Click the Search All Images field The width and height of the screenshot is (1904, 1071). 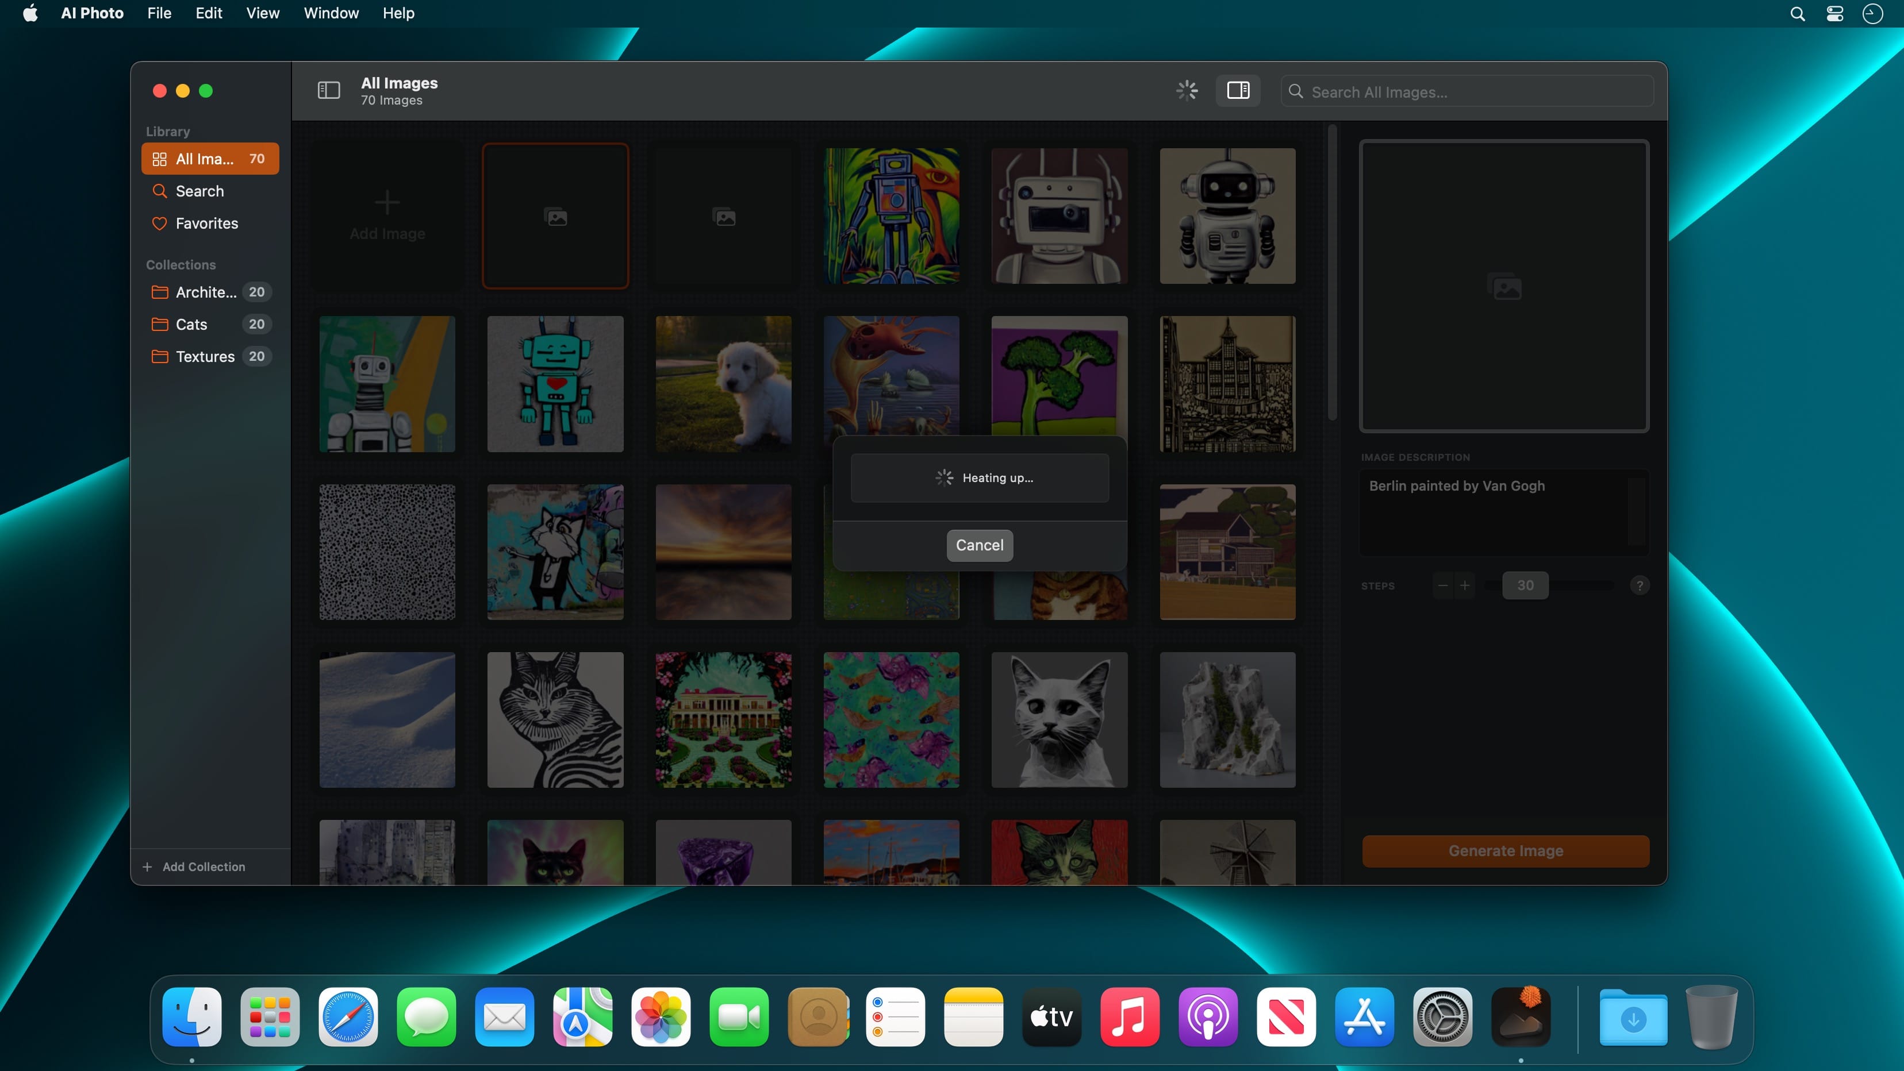(x=1471, y=91)
